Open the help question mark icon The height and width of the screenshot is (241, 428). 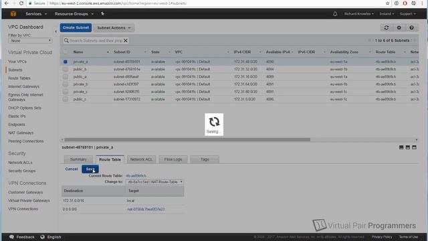click(411, 27)
